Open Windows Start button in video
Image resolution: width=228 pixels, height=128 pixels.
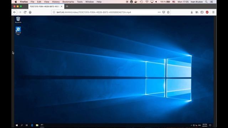17,125
